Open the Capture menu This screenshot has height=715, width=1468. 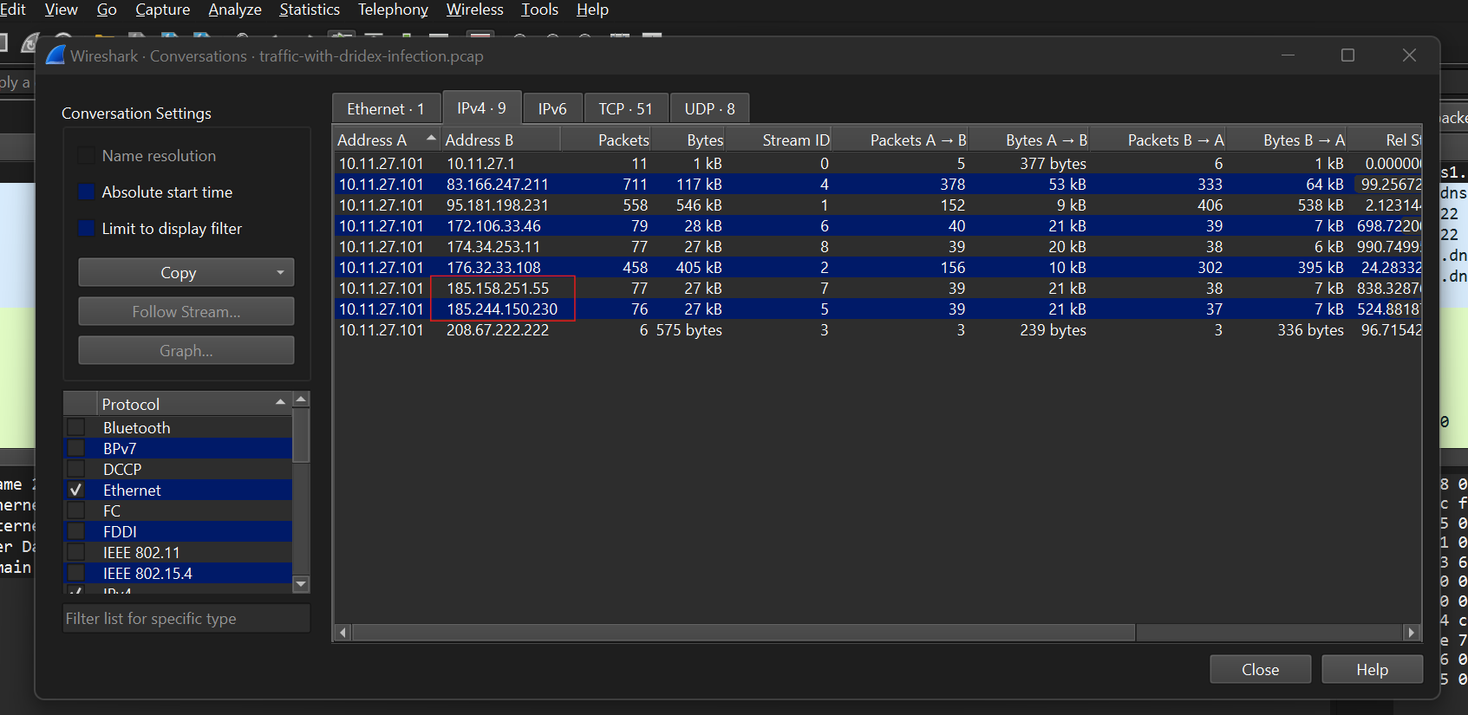pos(162,10)
